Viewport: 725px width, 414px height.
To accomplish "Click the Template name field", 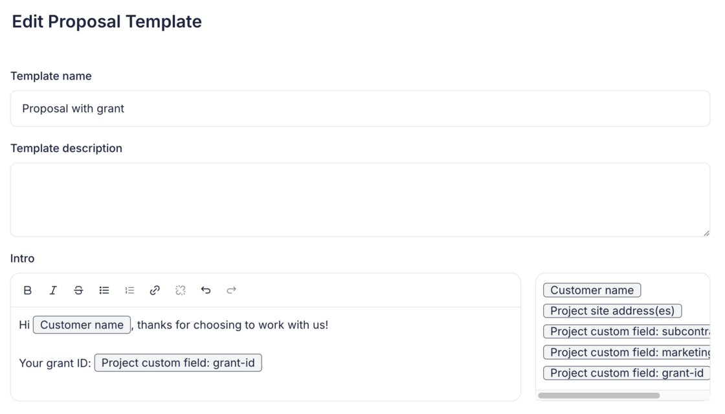I will coord(360,108).
